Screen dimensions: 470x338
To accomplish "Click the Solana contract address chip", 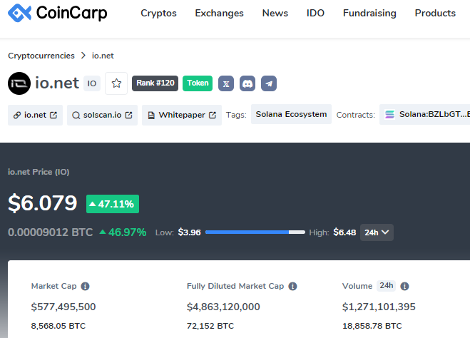I will point(425,115).
